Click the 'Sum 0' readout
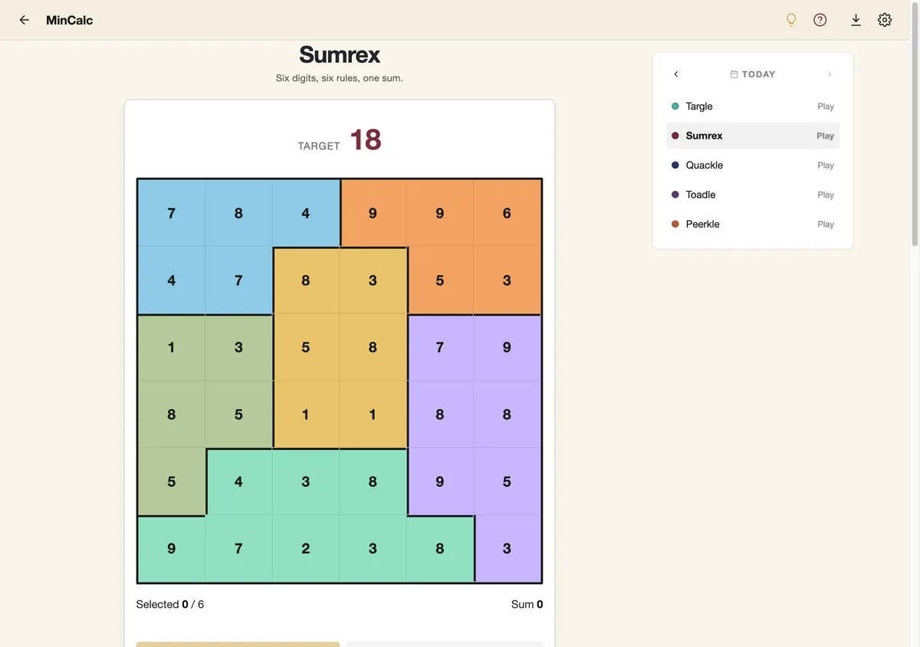The image size is (920, 647). coord(527,604)
